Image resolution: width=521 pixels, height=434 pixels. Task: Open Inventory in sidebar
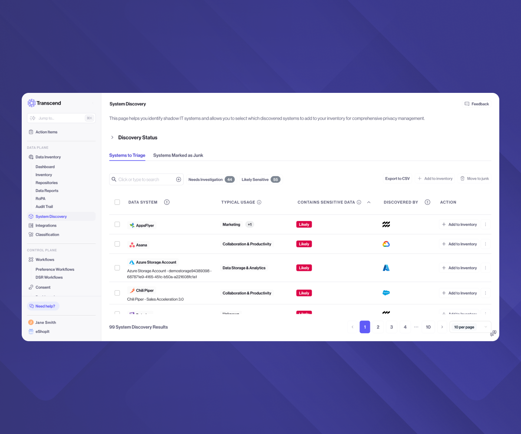point(44,175)
